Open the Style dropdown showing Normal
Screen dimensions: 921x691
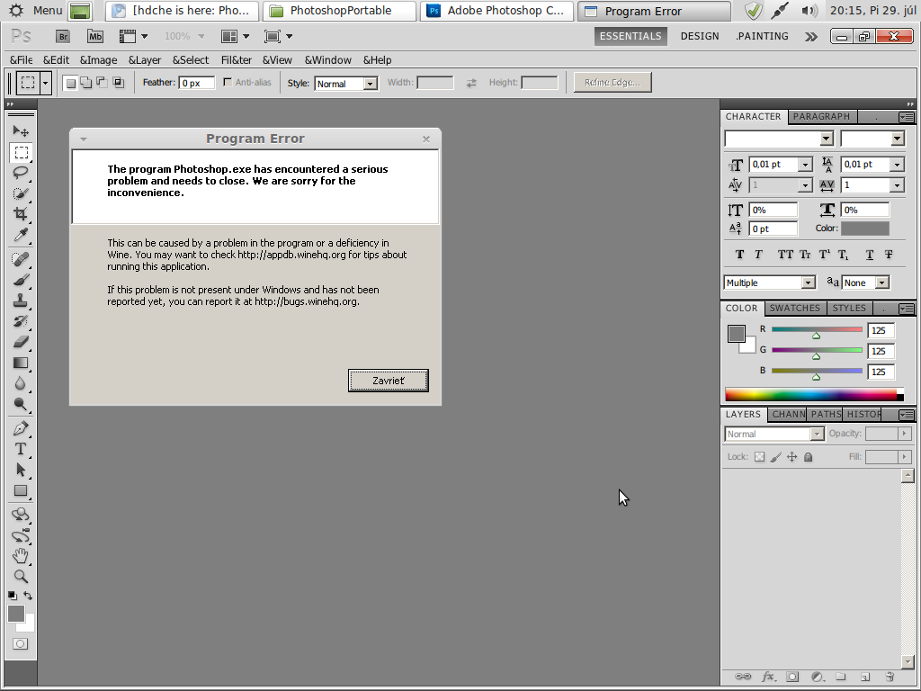[x=345, y=84]
